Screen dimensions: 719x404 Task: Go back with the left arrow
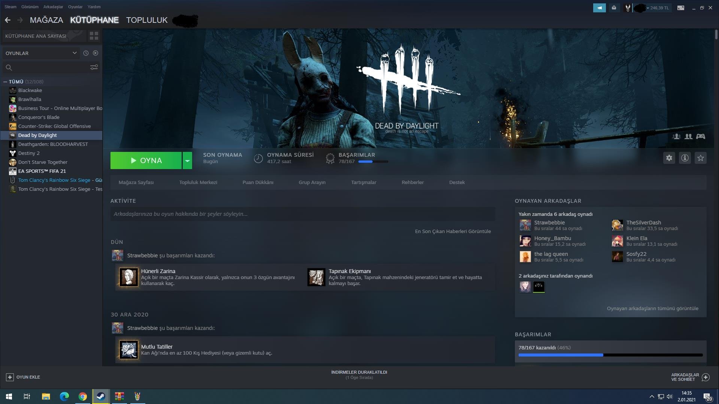(x=7, y=20)
